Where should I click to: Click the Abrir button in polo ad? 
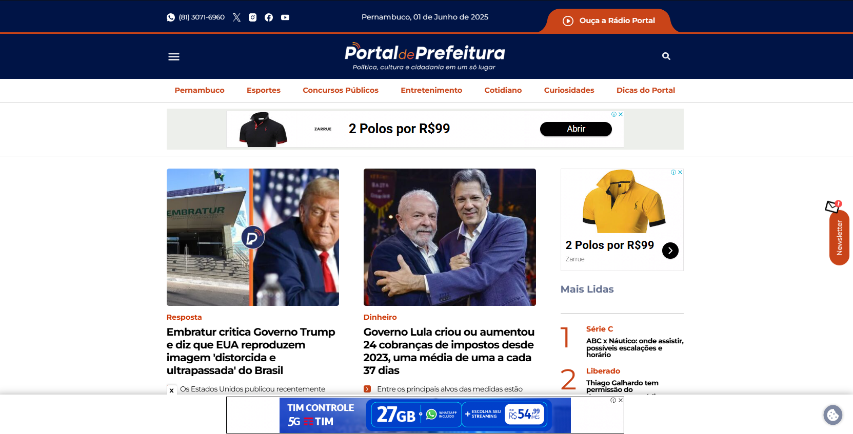tap(576, 129)
